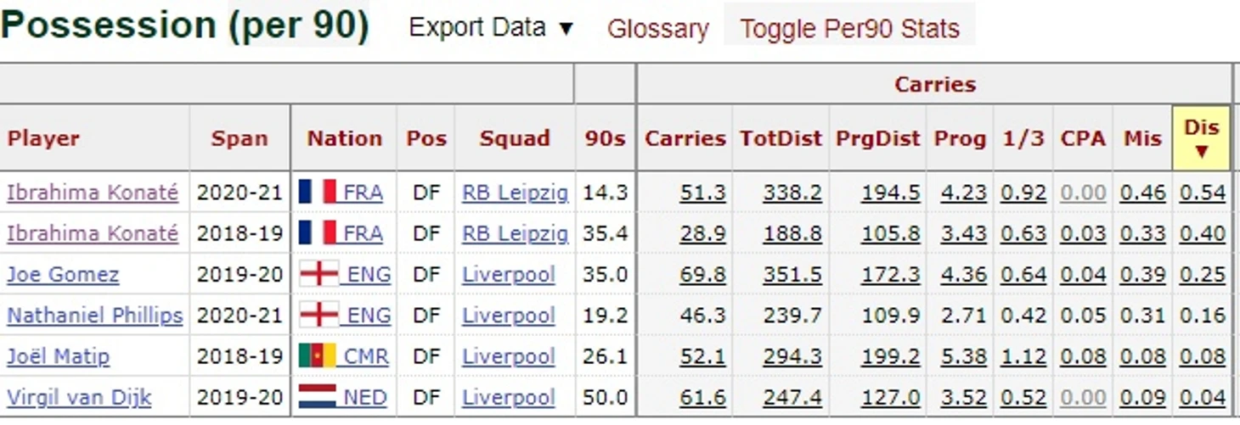
Task: Click the England flag in Nathaniel Phillips row
Action: pyautogui.click(x=319, y=316)
